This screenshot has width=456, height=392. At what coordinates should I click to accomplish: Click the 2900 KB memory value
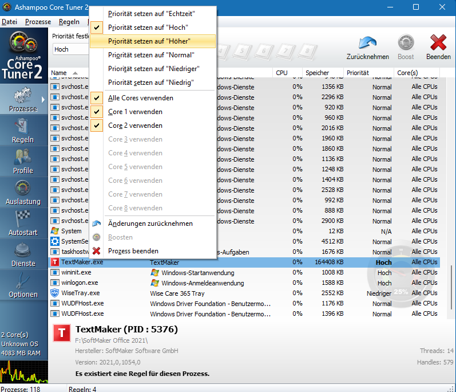pyautogui.click(x=332, y=221)
